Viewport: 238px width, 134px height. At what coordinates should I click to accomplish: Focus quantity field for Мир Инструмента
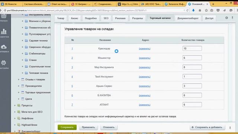(192, 67)
